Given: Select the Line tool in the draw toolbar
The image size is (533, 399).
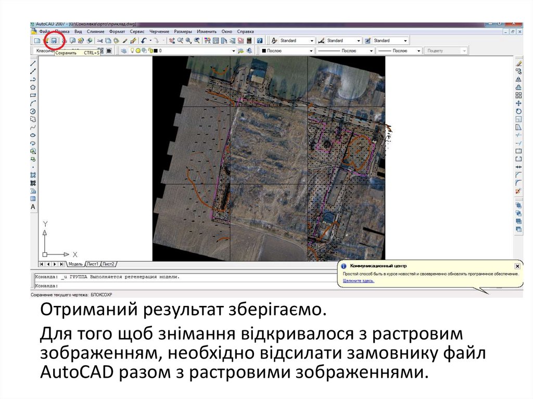Looking at the screenshot, I should 33,62.
